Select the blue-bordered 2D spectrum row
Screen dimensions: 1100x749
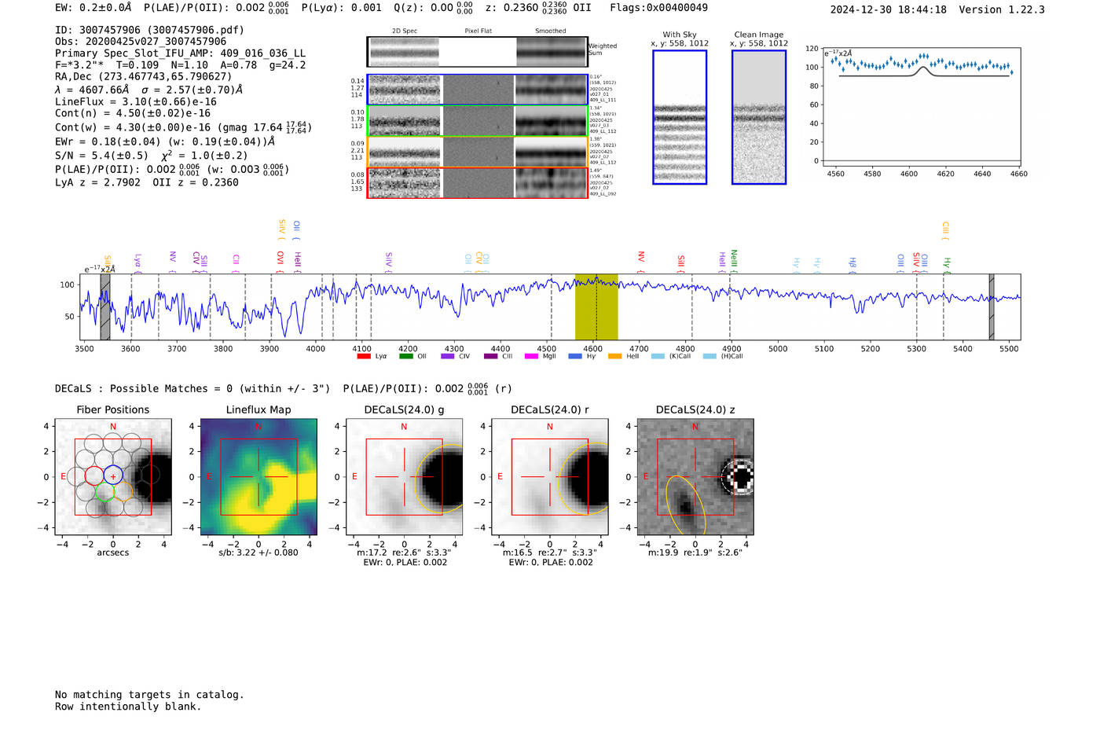(478, 90)
